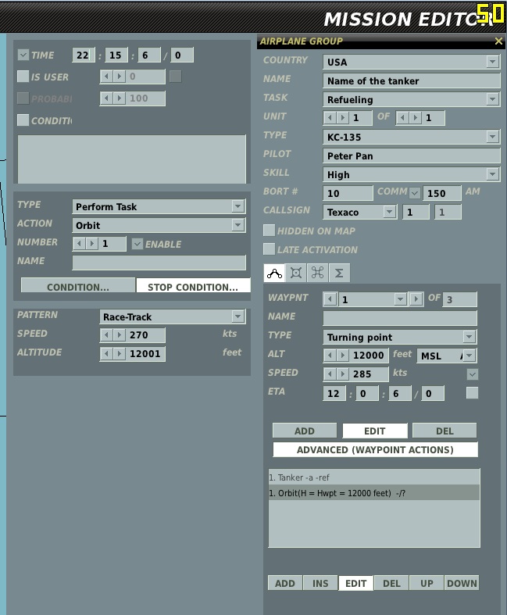Enable the IS USER checkbox
Screen dimensions: 507x615
(23, 77)
